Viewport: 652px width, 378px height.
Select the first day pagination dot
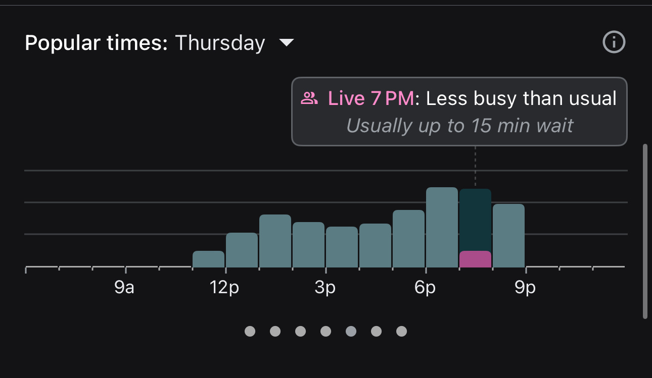pyautogui.click(x=250, y=331)
